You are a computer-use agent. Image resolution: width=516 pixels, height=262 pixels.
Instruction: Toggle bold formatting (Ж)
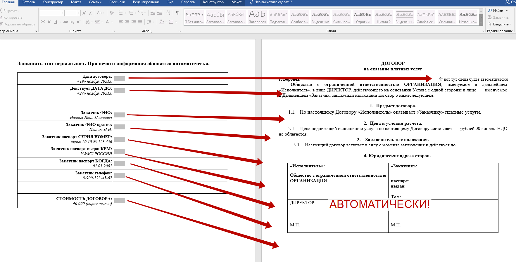(43, 22)
